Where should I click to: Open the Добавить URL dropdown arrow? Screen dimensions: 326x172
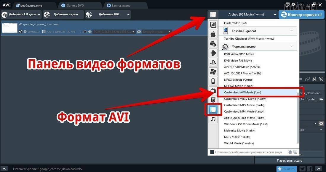[128, 15]
